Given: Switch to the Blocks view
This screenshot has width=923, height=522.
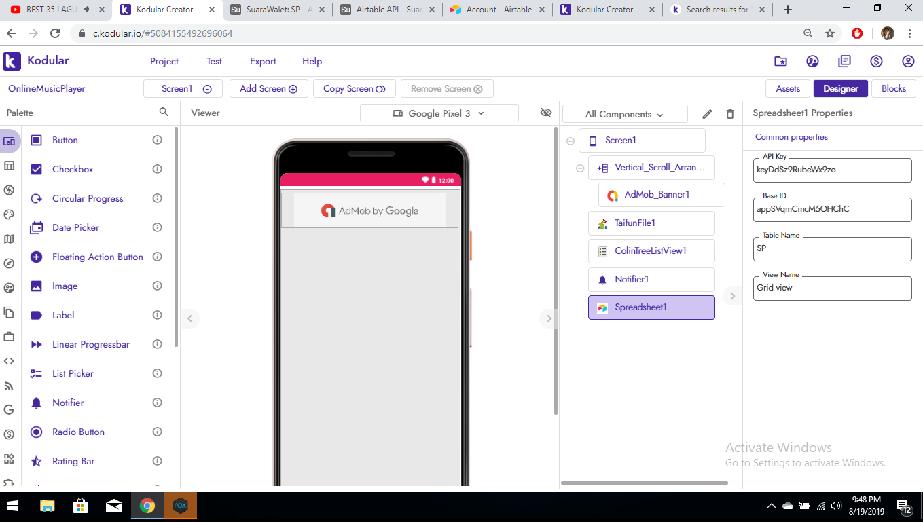Looking at the screenshot, I should tap(893, 88).
